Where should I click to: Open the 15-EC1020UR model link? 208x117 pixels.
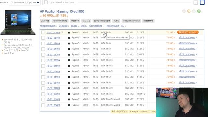53,88
